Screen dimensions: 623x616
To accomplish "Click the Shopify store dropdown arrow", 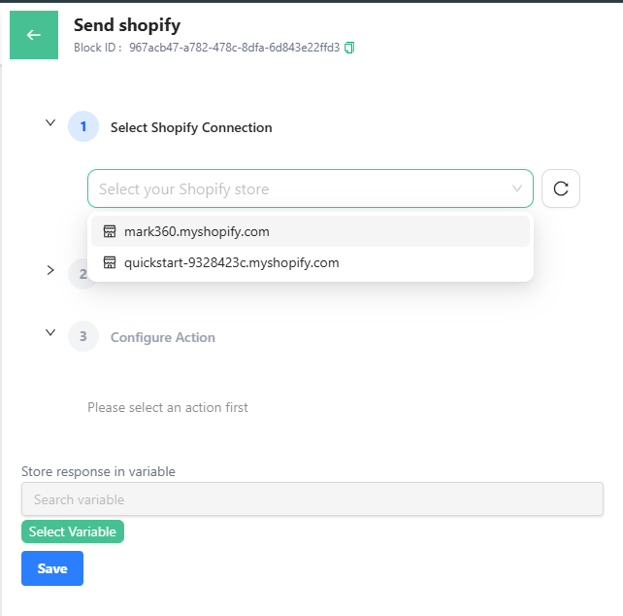I will coord(517,188).
